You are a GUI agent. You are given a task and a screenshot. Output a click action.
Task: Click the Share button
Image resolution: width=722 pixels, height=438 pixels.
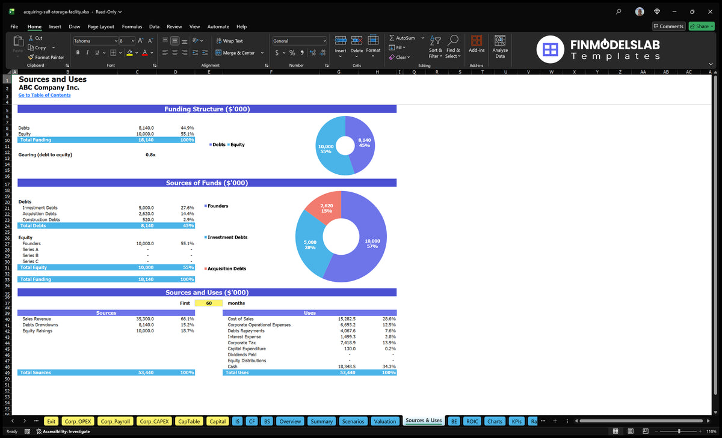point(701,26)
